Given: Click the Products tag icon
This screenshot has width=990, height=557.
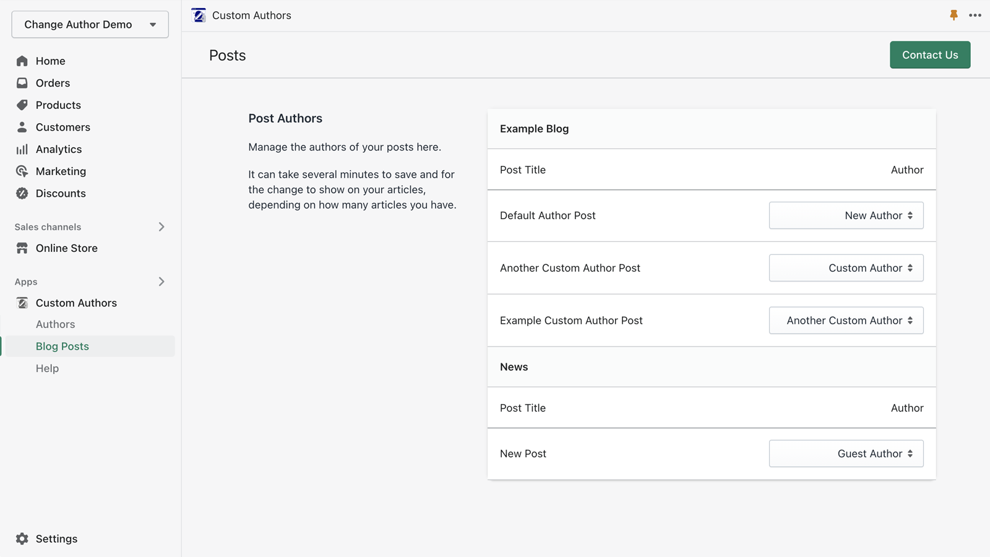Looking at the screenshot, I should [x=22, y=105].
